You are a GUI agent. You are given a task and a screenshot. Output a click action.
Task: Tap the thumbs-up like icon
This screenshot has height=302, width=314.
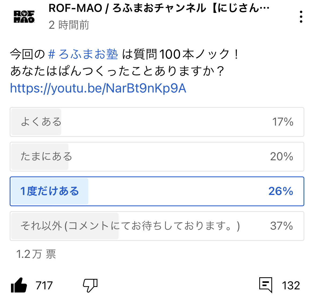pyautogui.click(x=19, y=285)
